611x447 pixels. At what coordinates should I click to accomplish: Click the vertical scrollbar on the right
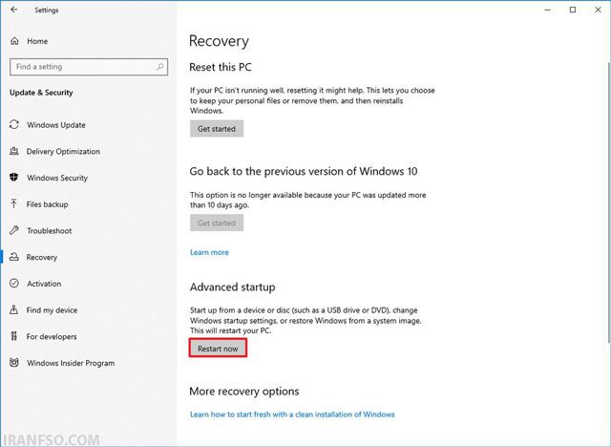(609, 202)
